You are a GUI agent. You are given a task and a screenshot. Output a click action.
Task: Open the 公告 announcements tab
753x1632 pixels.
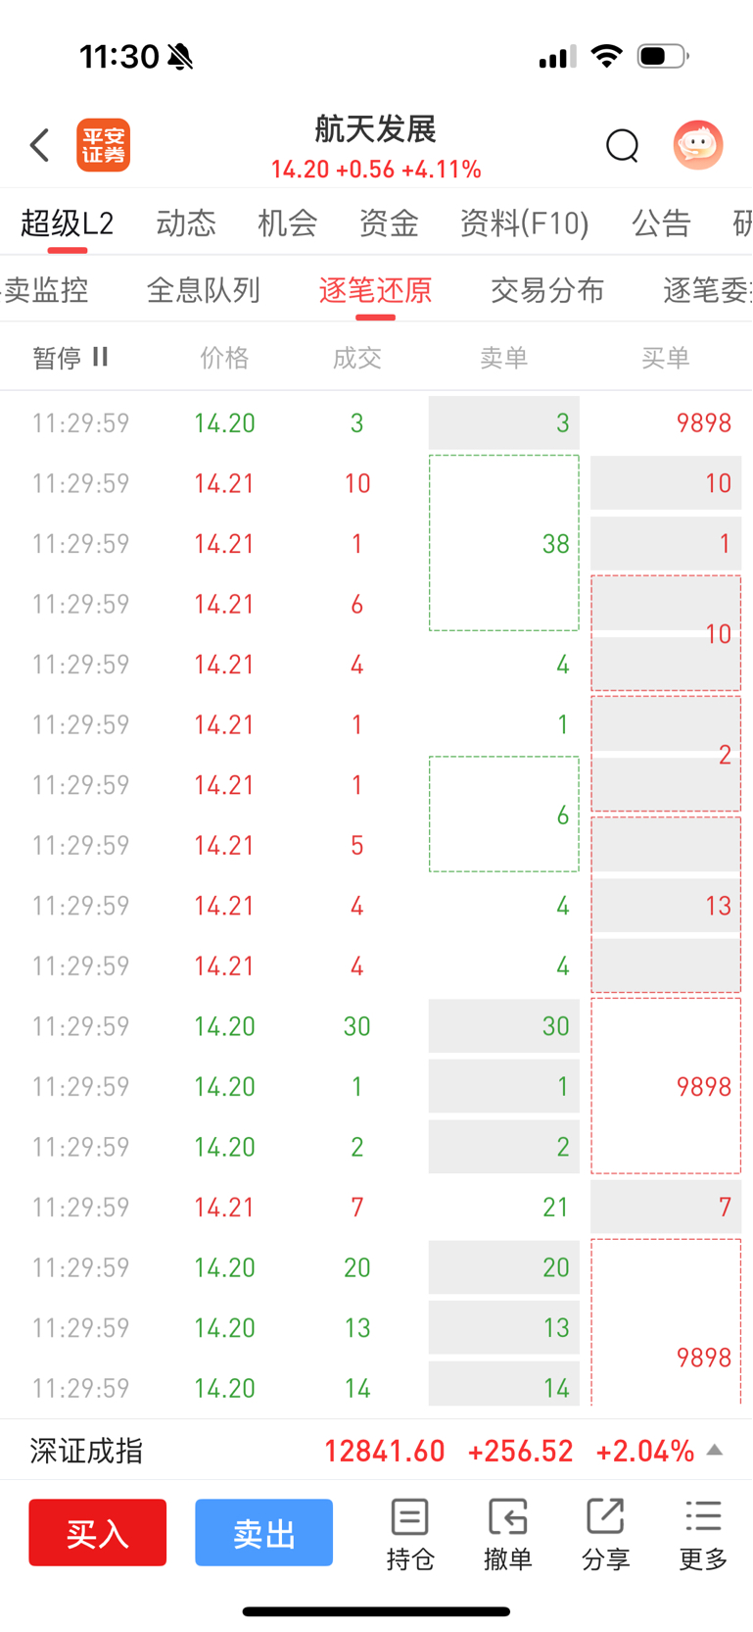click(x=662, y=223)
